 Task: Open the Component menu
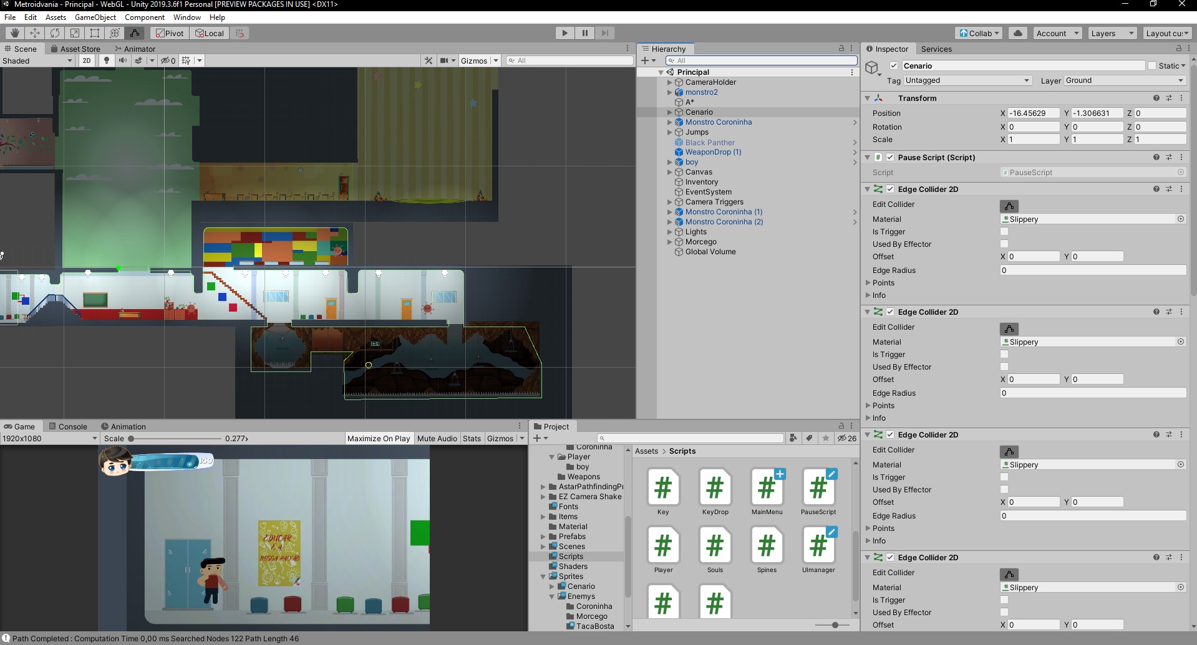click(x=145, y=17)
